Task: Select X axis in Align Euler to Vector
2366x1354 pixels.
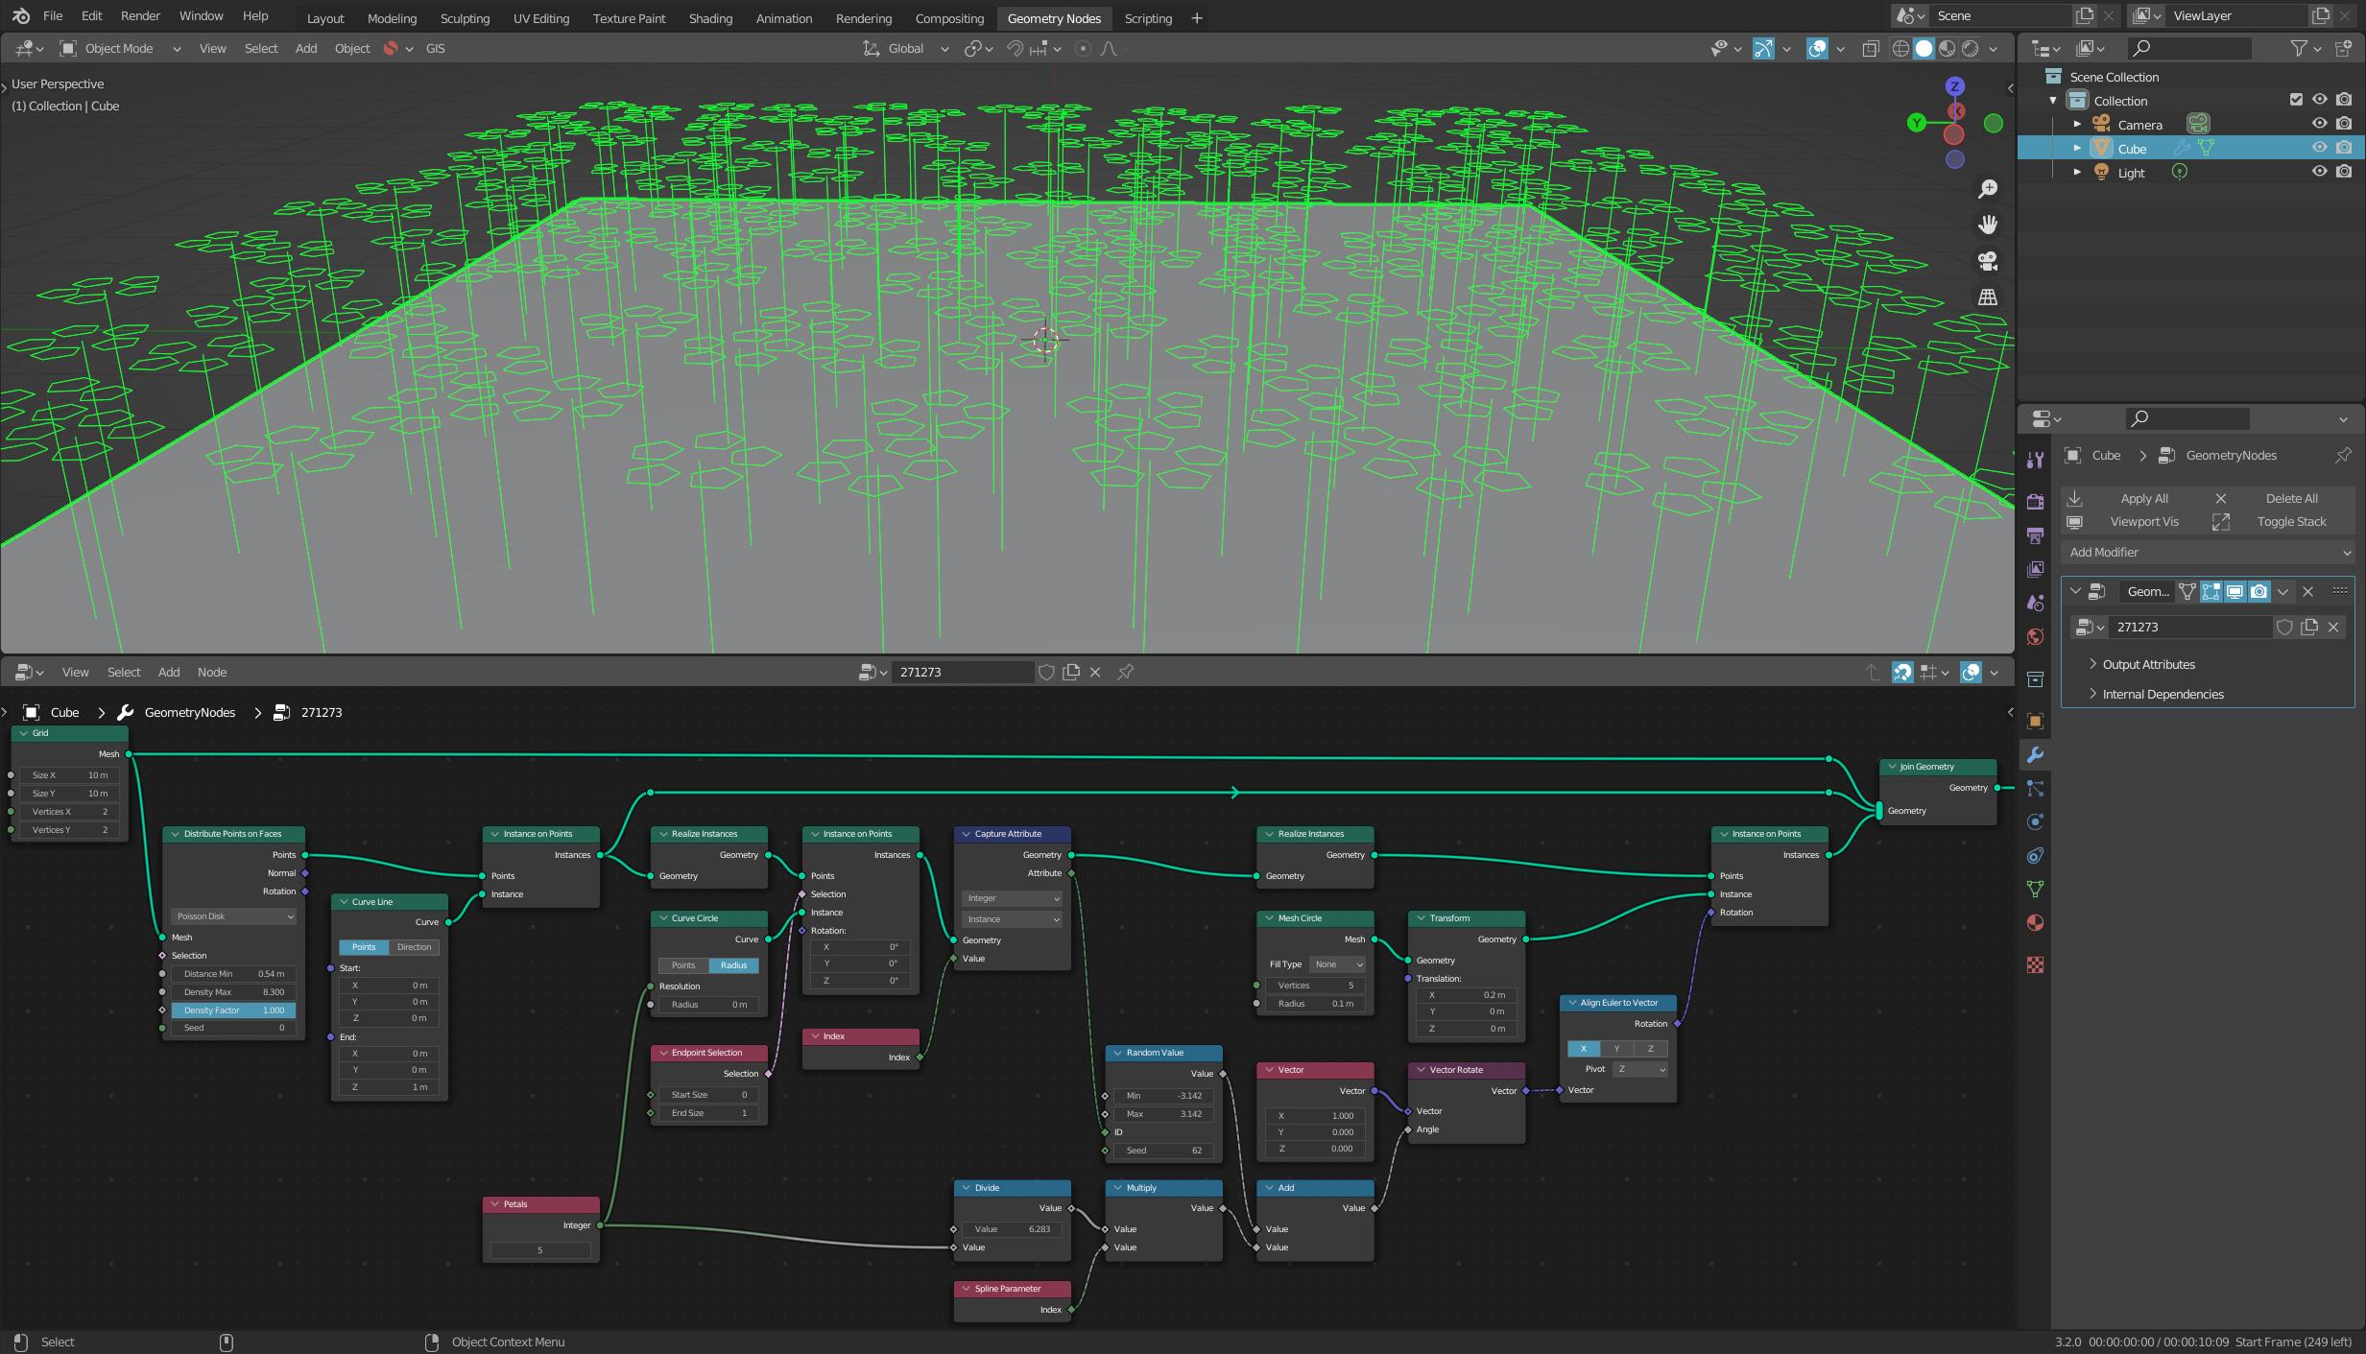Action: coord(1584,1048)
